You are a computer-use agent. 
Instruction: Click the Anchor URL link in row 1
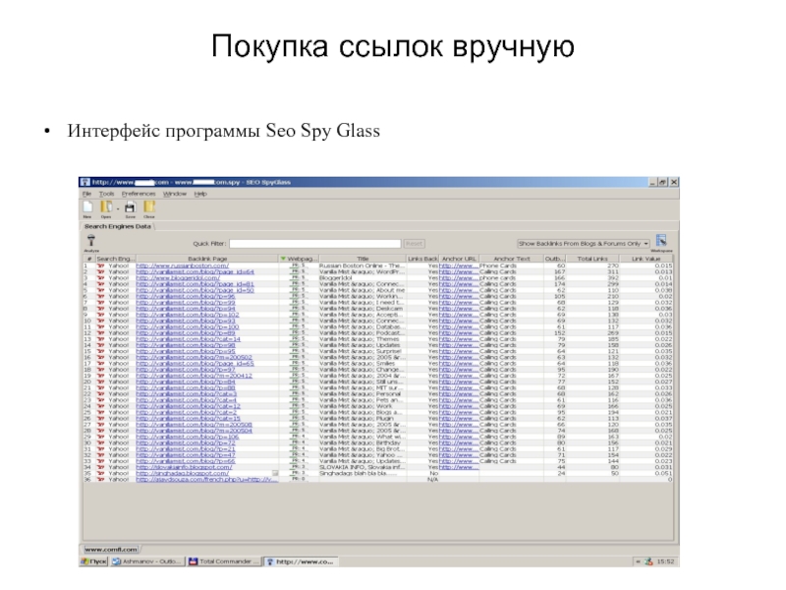point(459,265)
